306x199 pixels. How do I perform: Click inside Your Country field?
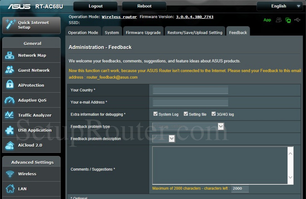tap(190, 90)
